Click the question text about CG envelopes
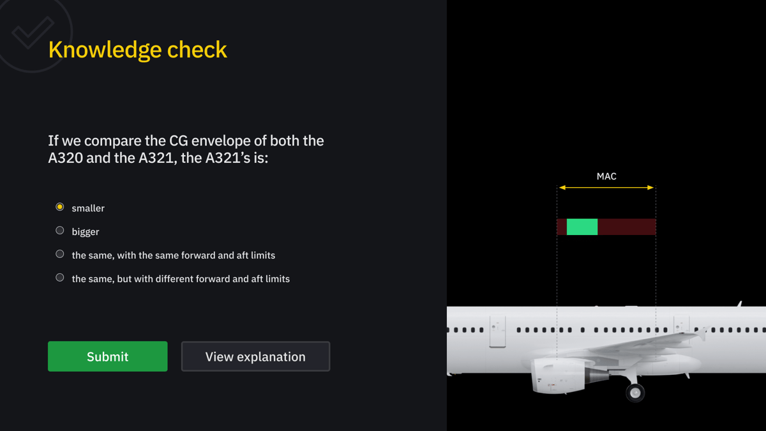This screenshot has height=431, width=766. [x=185, y=149]
